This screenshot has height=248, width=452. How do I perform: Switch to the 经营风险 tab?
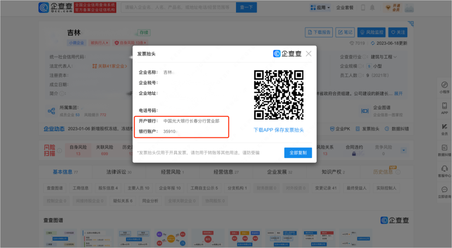172,172
